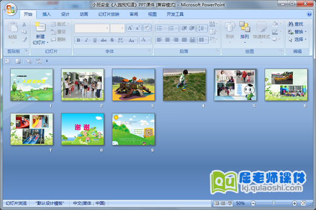Click Increase Indent icon
This screenshot has width=316, height=210.
point(192,28)
